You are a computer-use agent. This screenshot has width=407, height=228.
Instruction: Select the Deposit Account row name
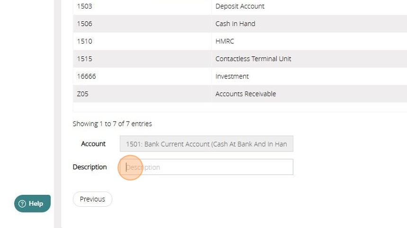239,6
